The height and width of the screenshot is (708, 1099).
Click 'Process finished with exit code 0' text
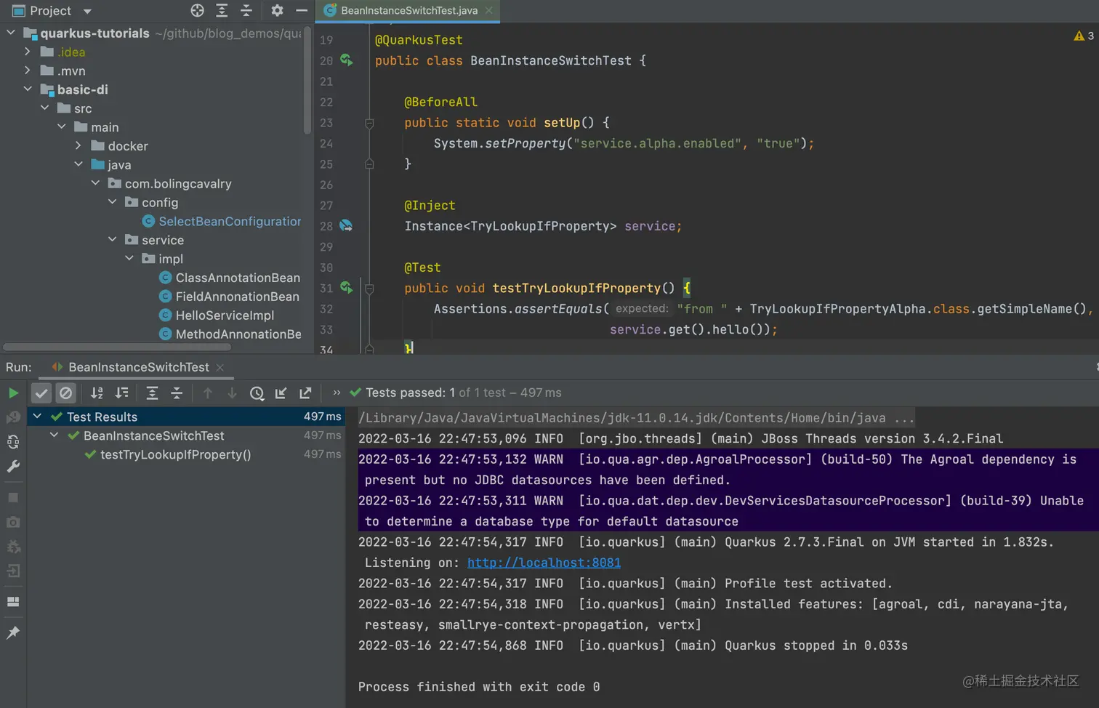click(479, 687)
